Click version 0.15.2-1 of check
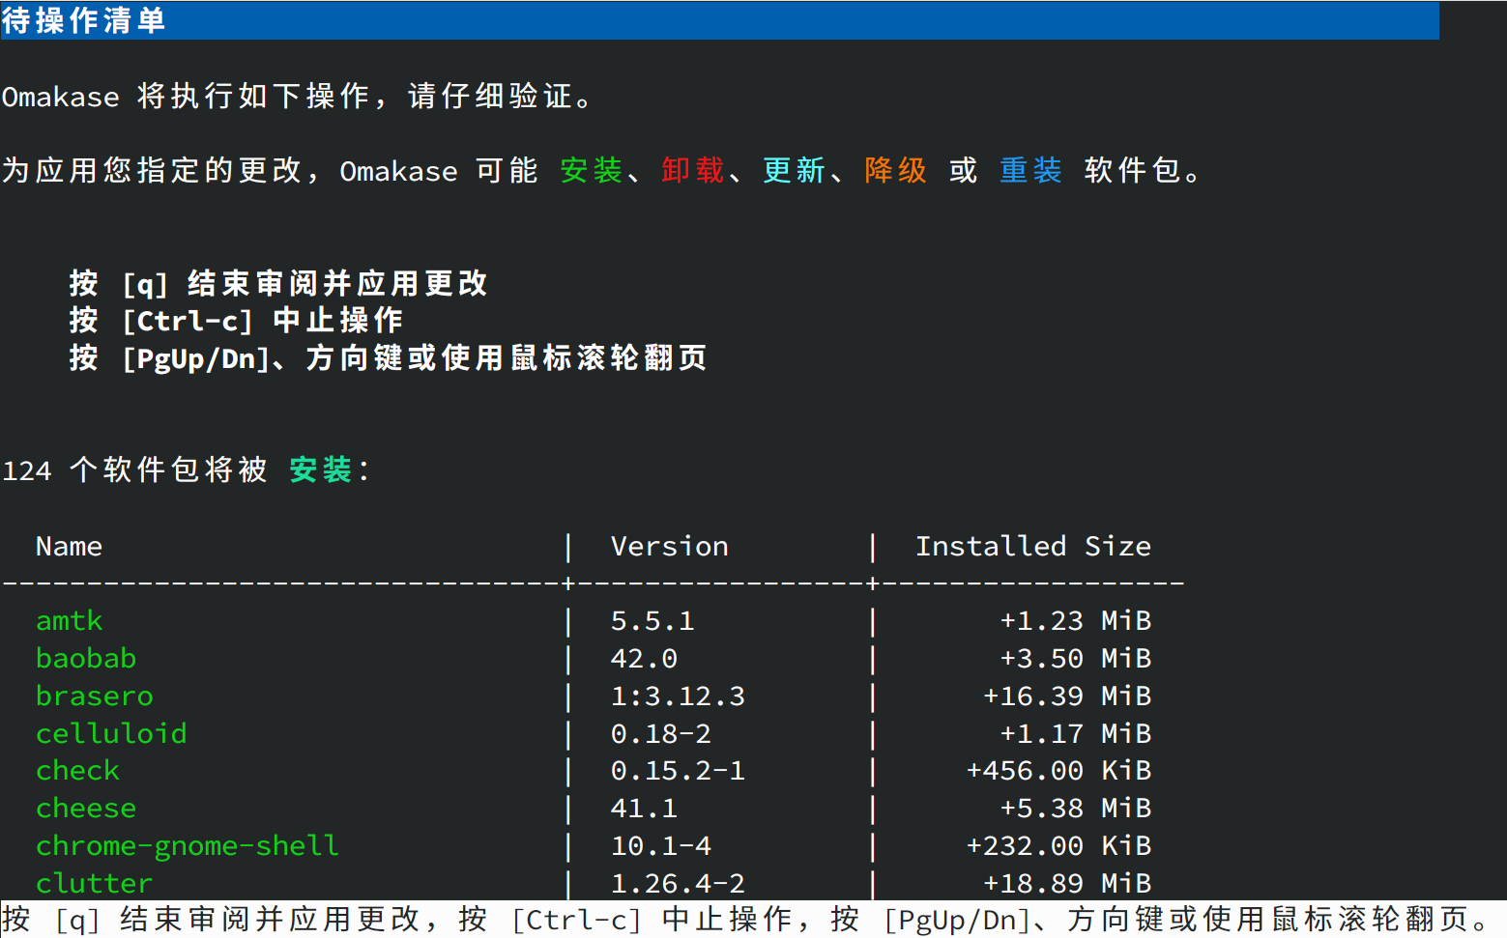This screenshot has height=938, width=1507. pos(678,771)
